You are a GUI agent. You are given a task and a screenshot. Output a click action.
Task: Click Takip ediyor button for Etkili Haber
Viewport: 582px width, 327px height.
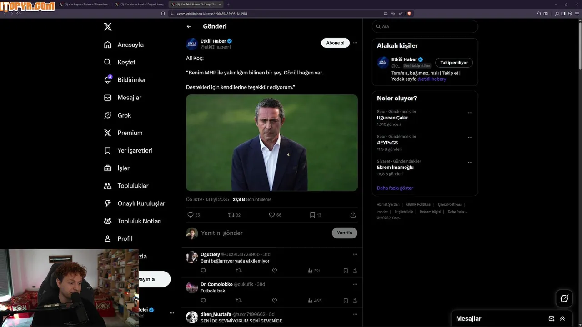pos(454,63)
